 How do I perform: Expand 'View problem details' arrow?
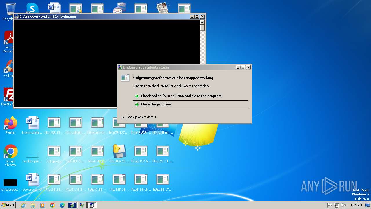tap(123, 117)
